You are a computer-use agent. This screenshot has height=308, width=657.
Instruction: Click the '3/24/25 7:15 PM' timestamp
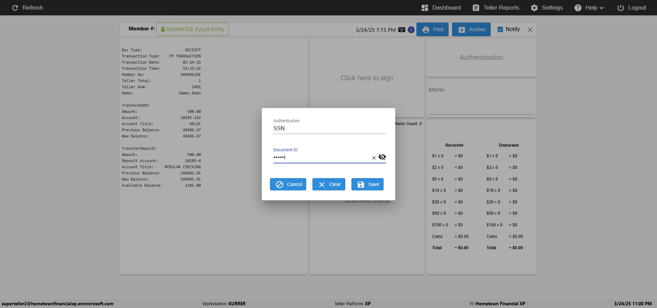375,30
